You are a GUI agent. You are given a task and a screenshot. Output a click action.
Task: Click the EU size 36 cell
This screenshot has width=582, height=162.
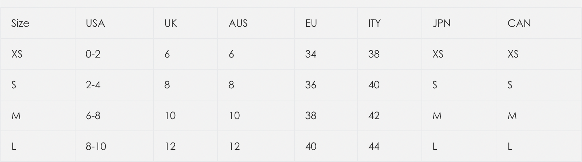311,85
